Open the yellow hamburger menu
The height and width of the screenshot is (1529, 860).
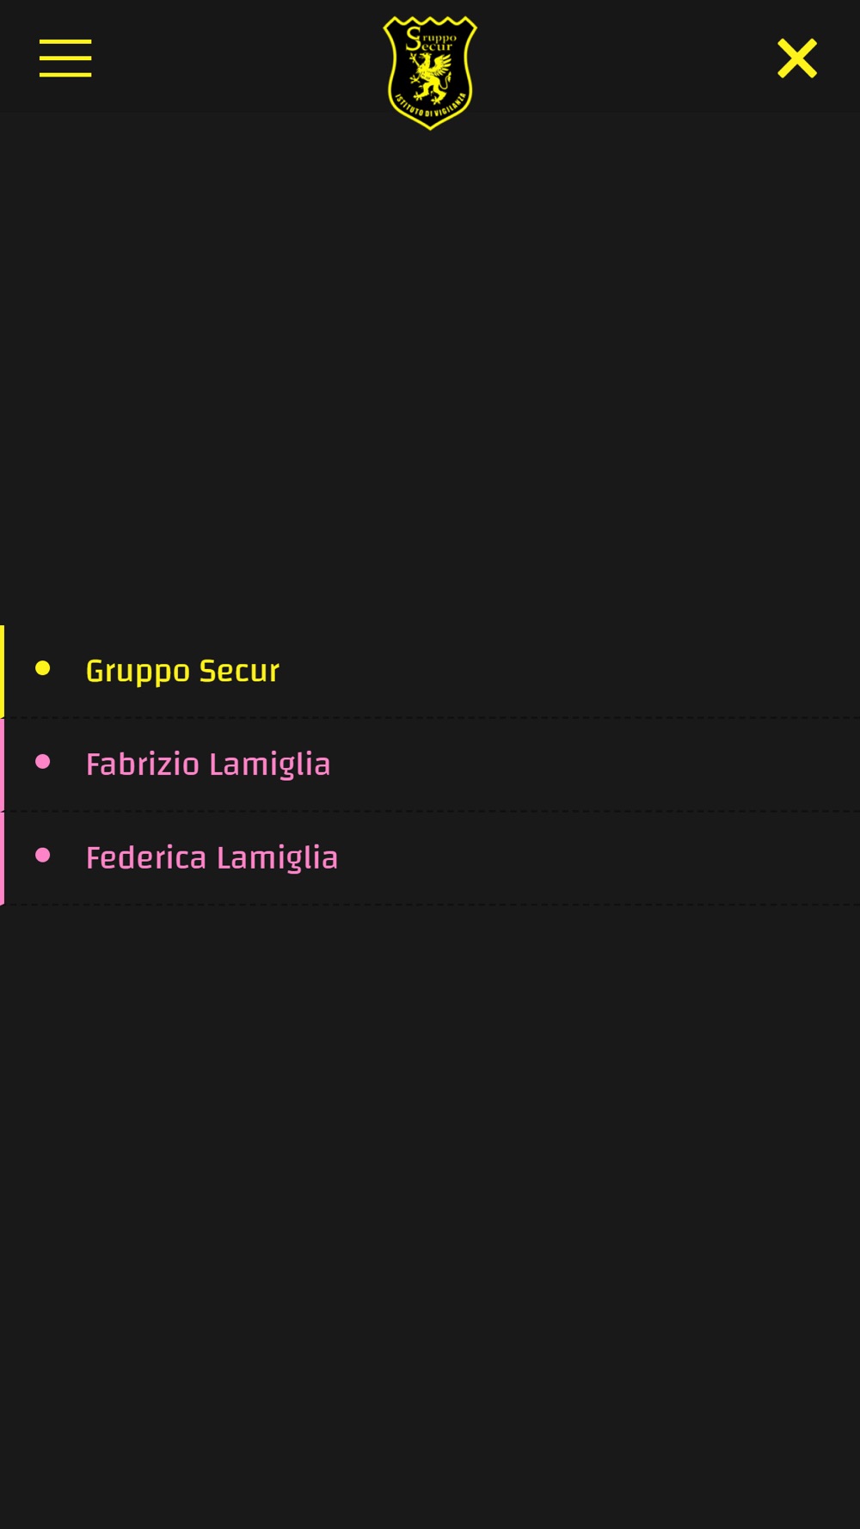[x=65, y=58]
